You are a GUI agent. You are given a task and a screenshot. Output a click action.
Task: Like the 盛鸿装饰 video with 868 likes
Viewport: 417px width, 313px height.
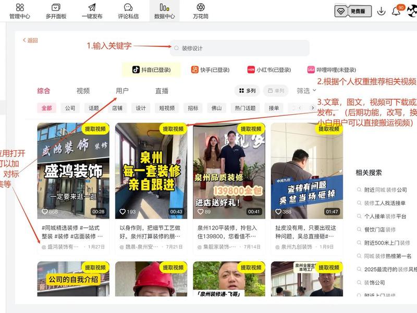pyautogui.click(x=45, y=212)
